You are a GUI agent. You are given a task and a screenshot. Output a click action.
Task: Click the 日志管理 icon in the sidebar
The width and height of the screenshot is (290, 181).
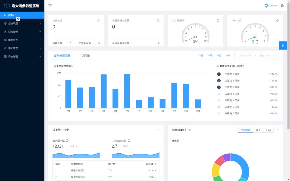coord(5,57)
